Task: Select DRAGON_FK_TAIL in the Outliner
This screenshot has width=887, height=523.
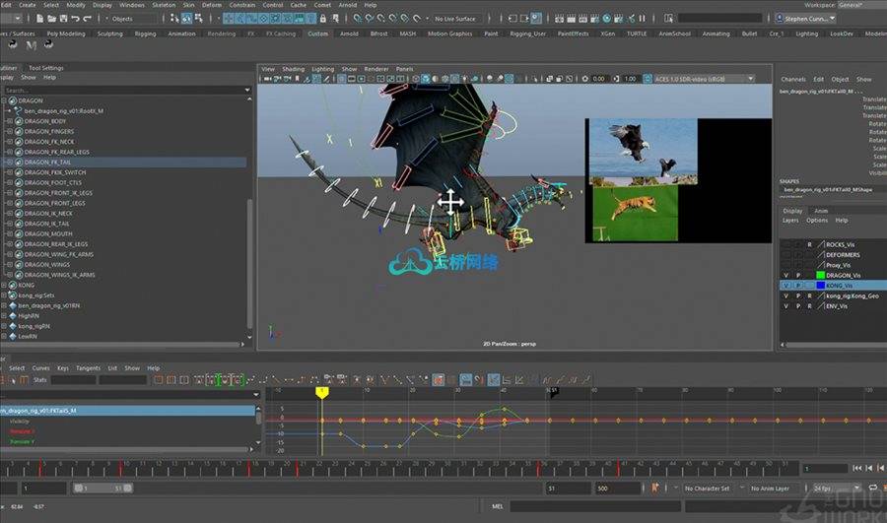Action: point(47,163)
